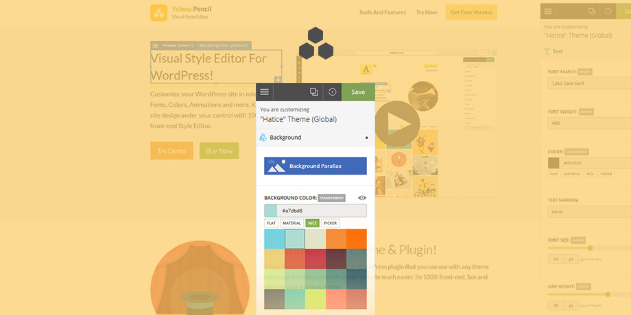This screenshot has width=631, height=315.
Task: Pick the salmon swatch in the bottom row
Action: pyautogui.click(x=336, y=299)
